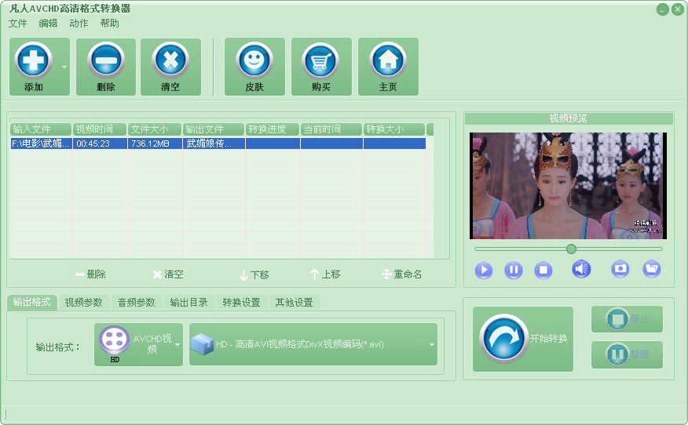
Task: Go to 主页 via the house icon
Action: (388, 60)
